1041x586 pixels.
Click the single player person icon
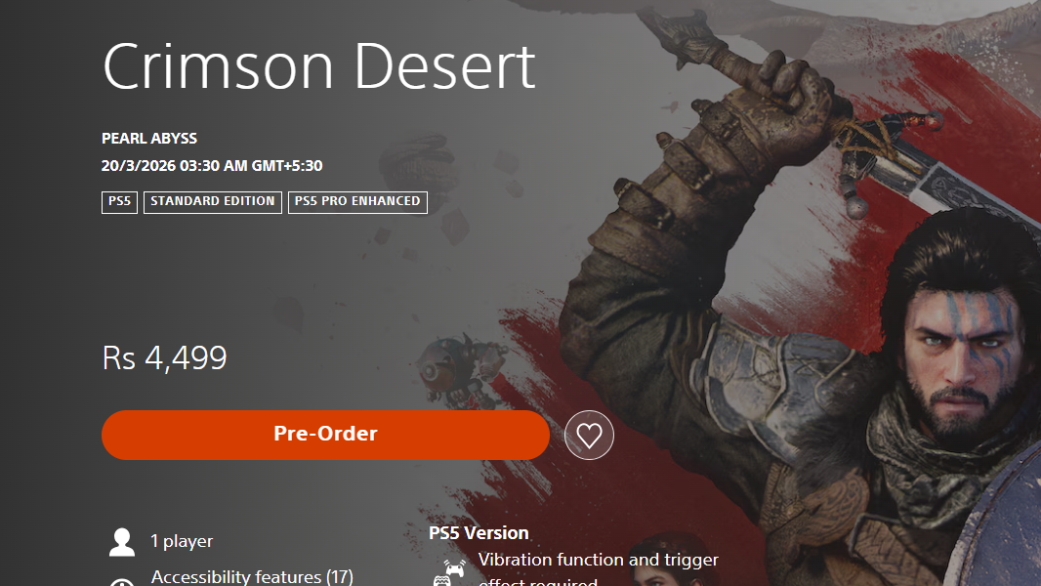click(122, 541)
